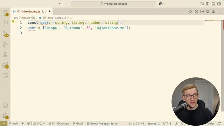Click the editor vertical scrollbar
Screen dimensions: 224x126
223,66
